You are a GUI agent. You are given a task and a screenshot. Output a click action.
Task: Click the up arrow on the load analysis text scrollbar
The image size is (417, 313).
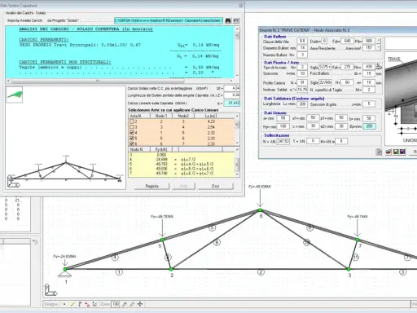tap(237, 29)
